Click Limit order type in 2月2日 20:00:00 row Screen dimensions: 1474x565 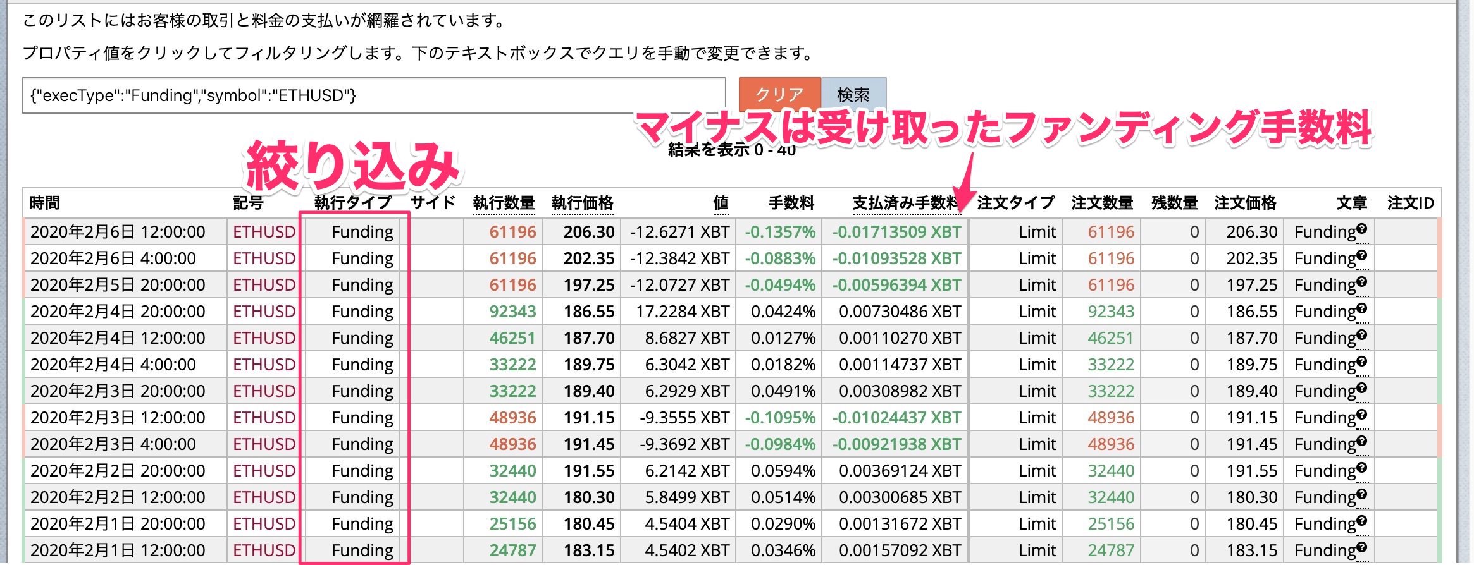click(x=1037, y=471)
